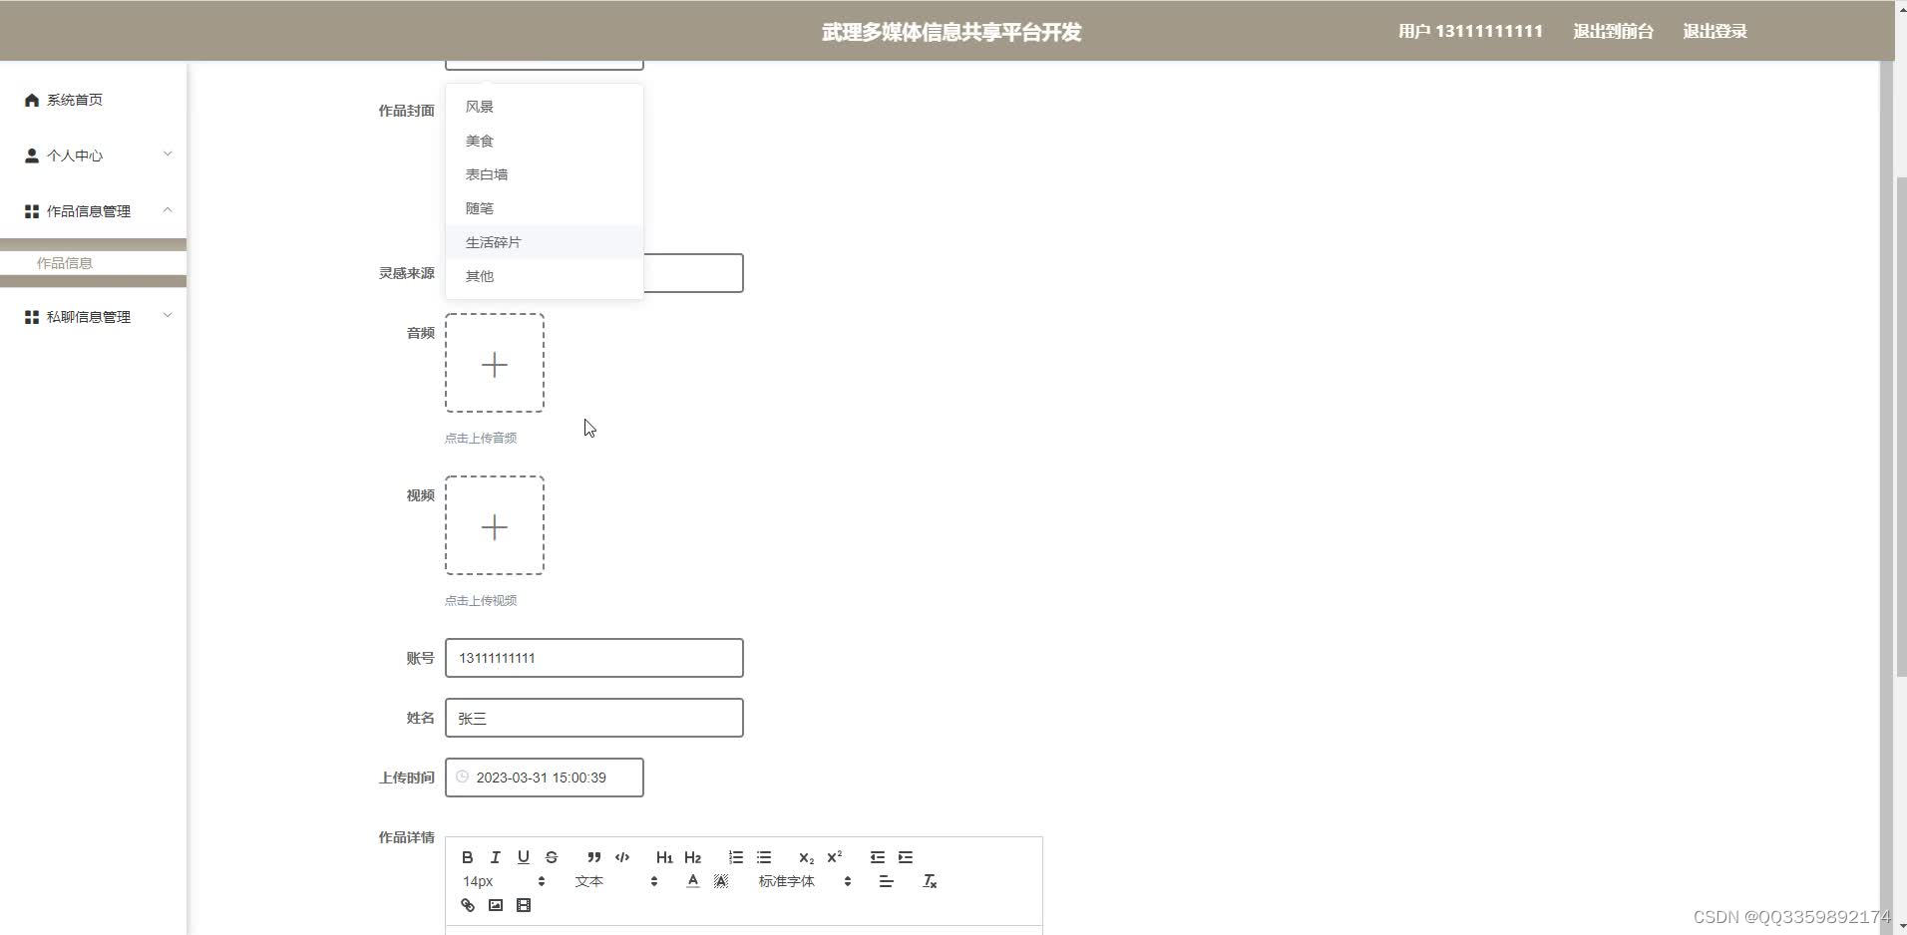The width and height of the screenshot is (1907, 935).
Task: Click the 私聊信息管理 sidebar label
Action: (89, 317)
